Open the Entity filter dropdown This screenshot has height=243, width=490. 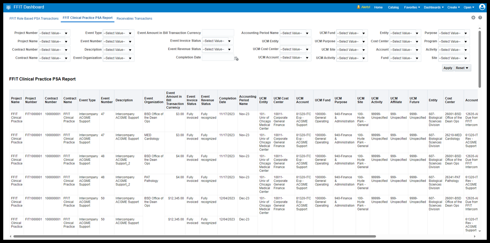point(405,33)
